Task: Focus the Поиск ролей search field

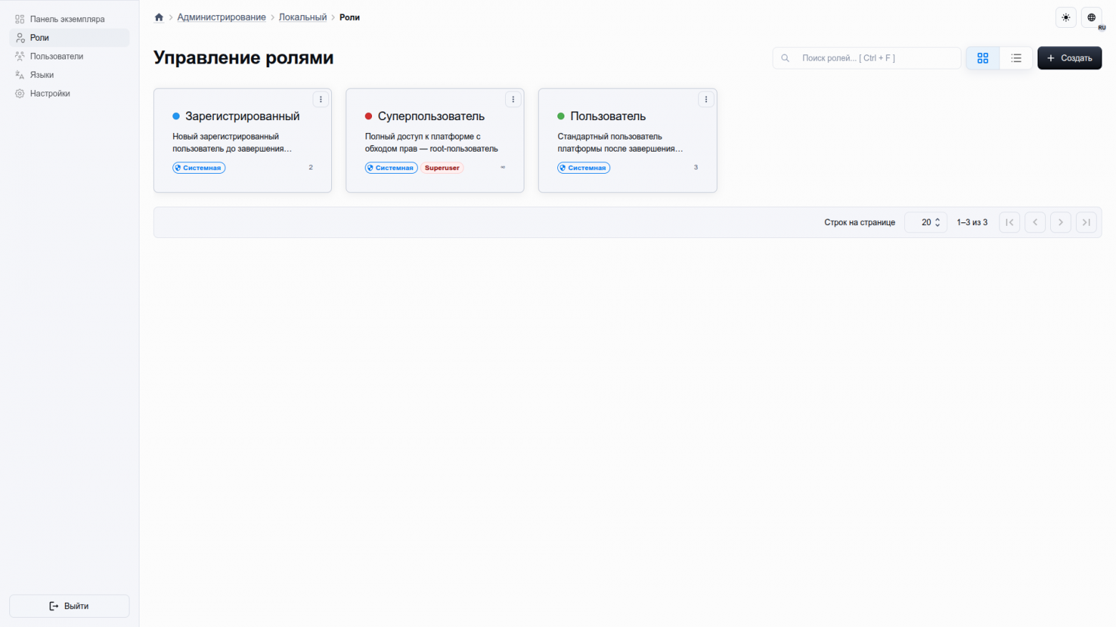Action: point(867,58)
